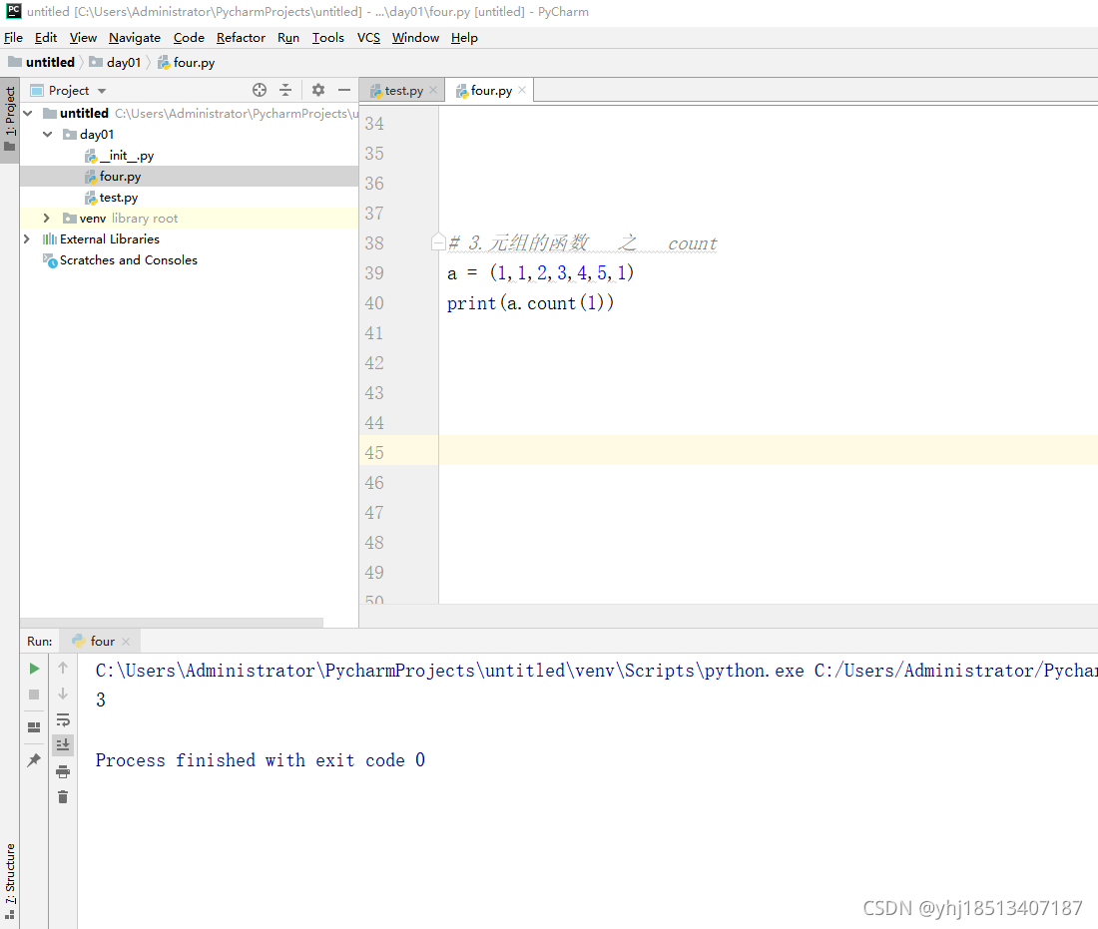Collapse the day01 folder chevron
The height and width of the screenshot is (929, 1098).
(x=48, y=134)
